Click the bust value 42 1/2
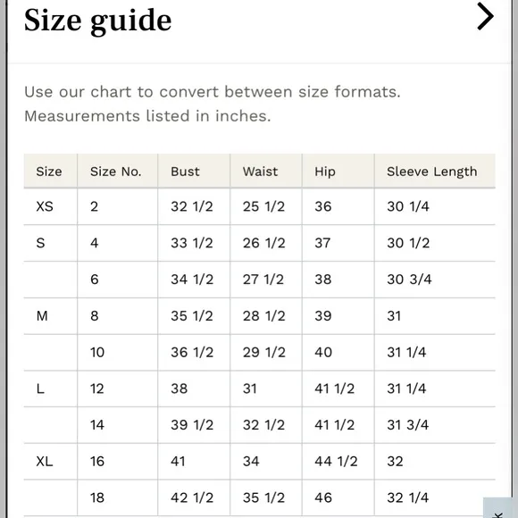This screenshot has height=518, width=518. click(192, 497)
